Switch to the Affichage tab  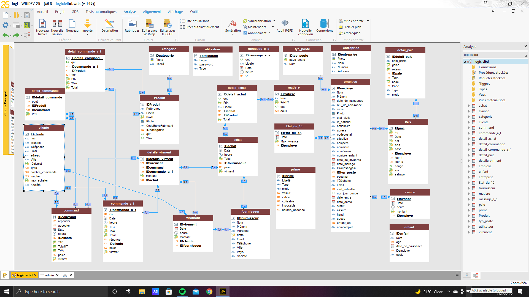tap(176, 12)
